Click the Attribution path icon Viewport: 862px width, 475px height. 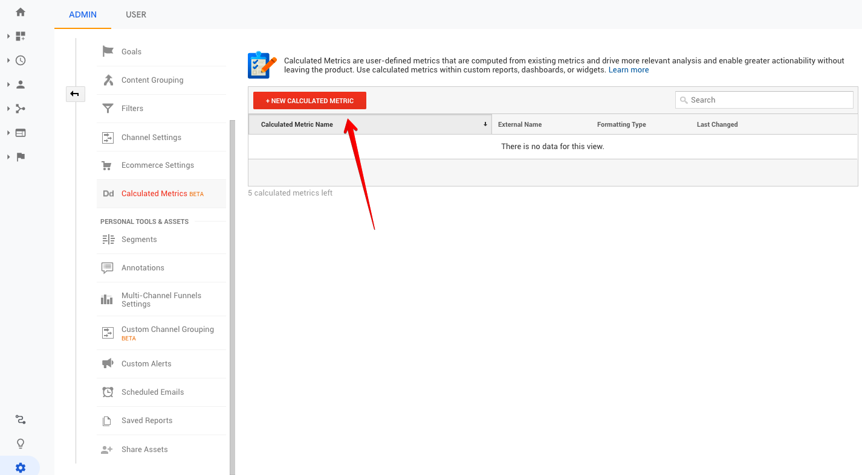click(21, 419)
